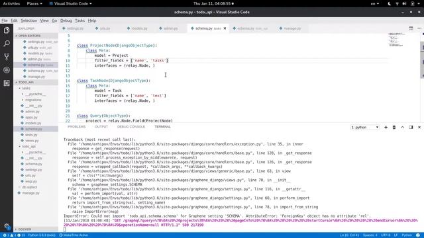Switch to the OUTPUT panel tab
424x238 pixels.
(101, 126)
